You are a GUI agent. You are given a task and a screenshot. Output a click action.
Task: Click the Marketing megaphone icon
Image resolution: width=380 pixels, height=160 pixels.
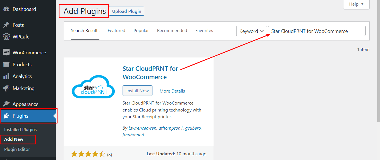pos(6,88)
